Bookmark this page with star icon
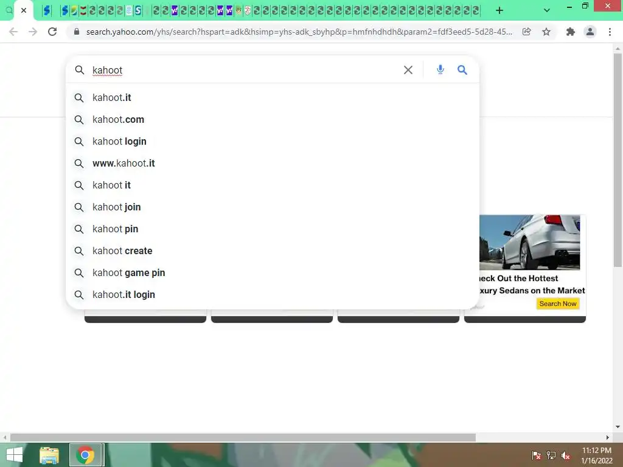Image resolution: width=623 pixels, height=467 pixels. [x=546, y=32]
